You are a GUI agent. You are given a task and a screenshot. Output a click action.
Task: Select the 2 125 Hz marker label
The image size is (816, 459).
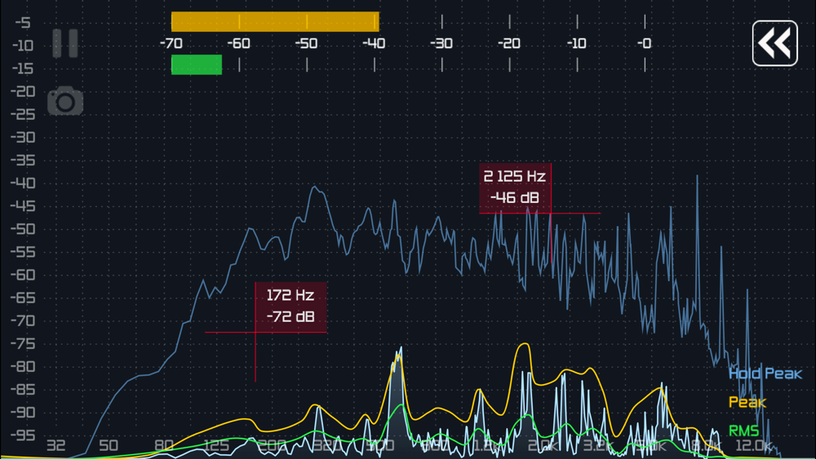click(x=515, y=188)
